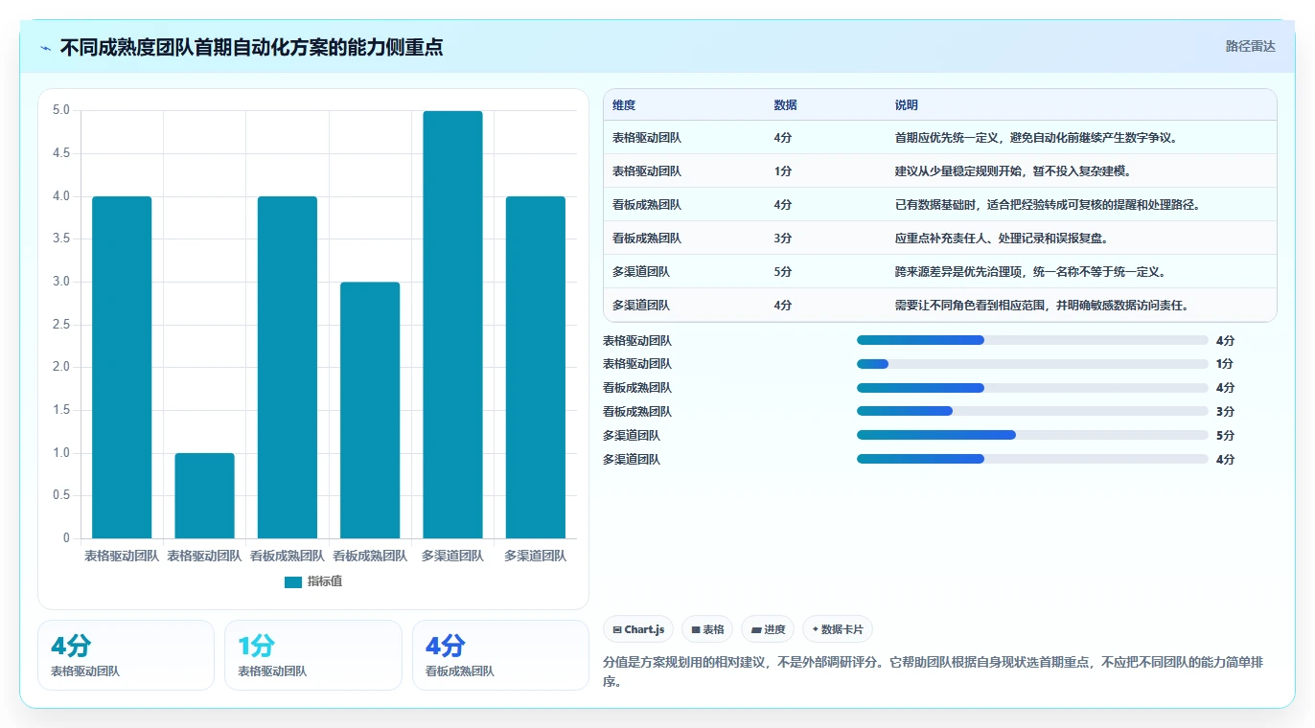Screen dimensions: 1315x728
Task: Click the 3分 cell in the table
Action: (783, 239)
